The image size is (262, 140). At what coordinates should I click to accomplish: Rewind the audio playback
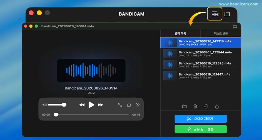[82, 105]
